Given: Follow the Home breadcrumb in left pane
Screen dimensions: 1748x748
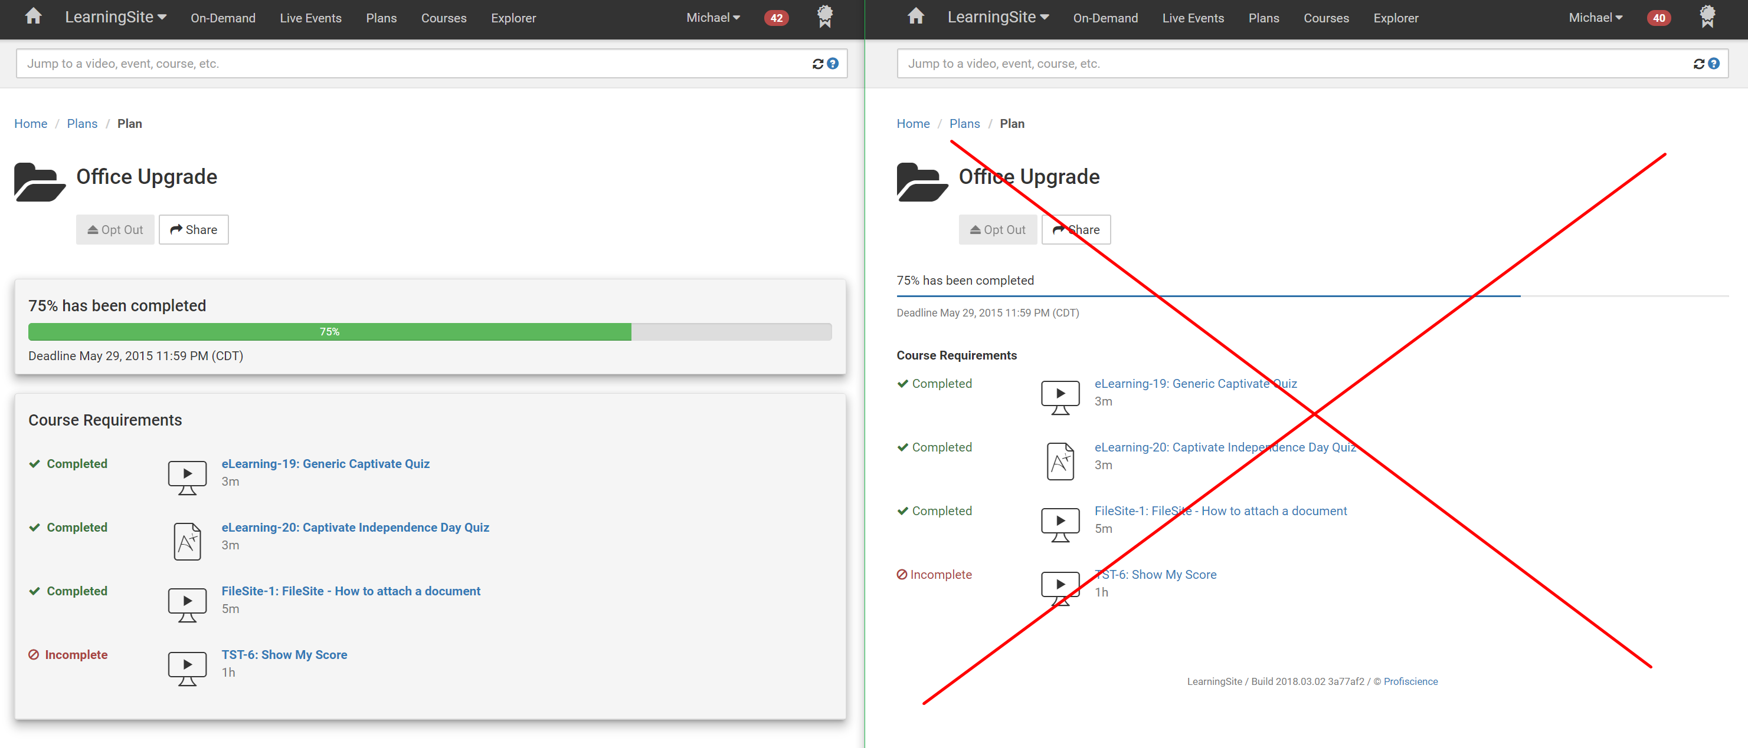Looking at the screenshot, I should [31, 123].
